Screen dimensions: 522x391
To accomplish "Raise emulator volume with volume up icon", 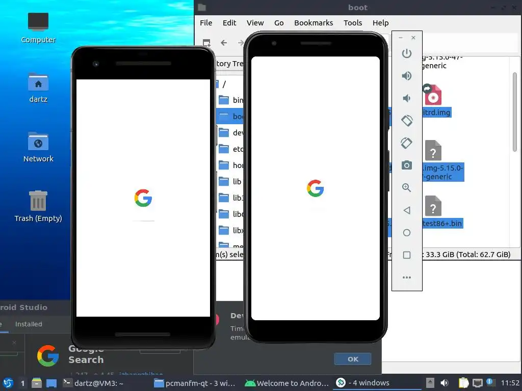I will pos(406,76).
